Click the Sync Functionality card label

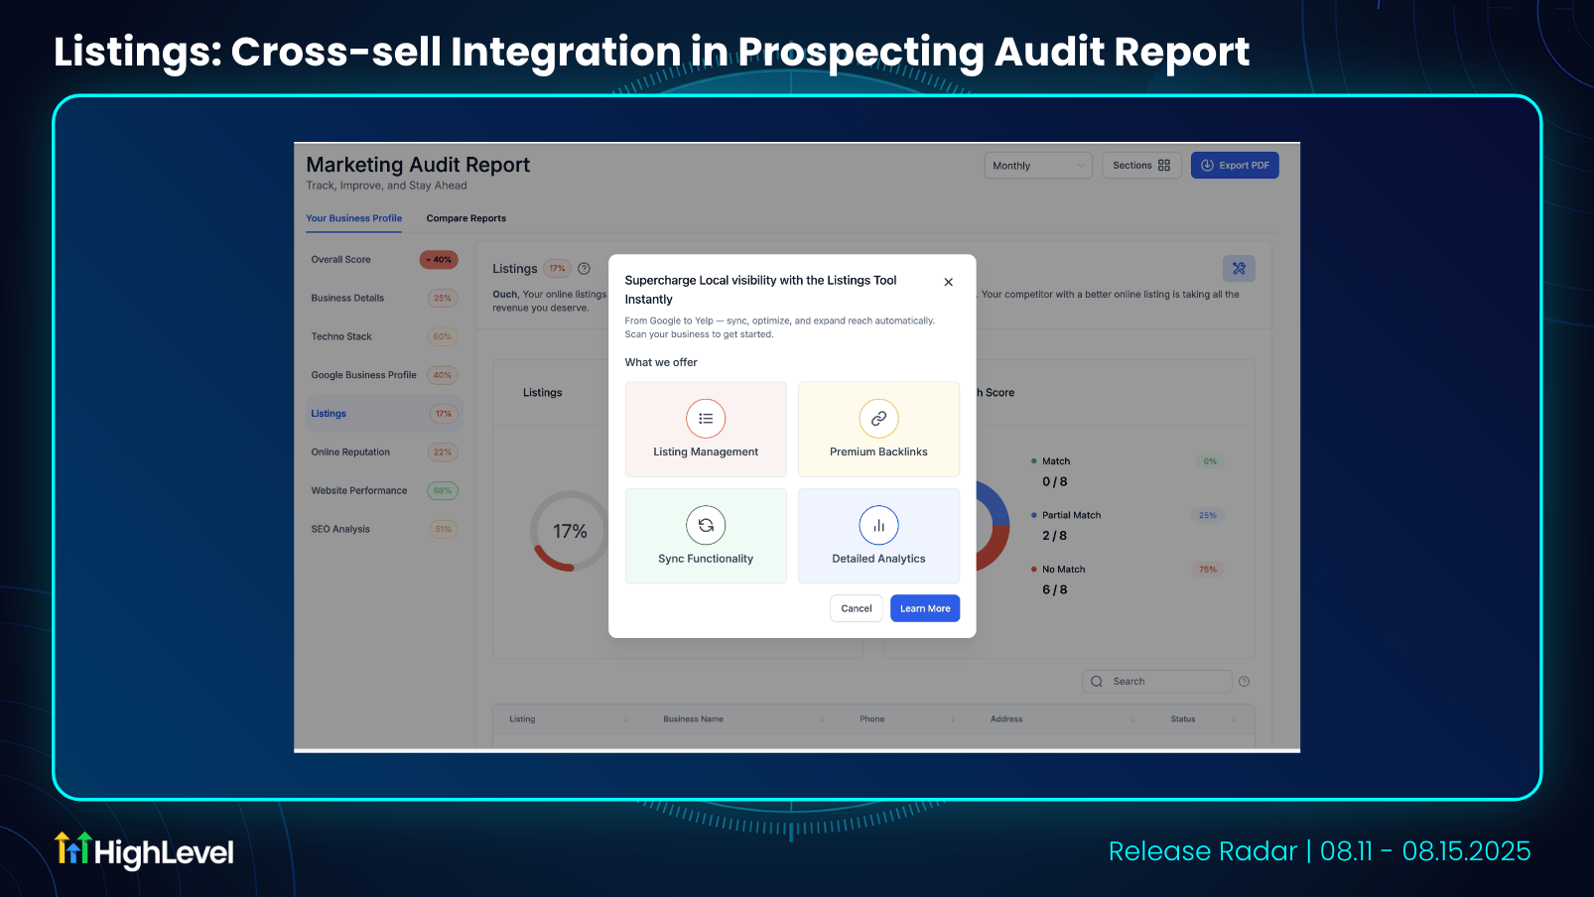pos(706,560)
